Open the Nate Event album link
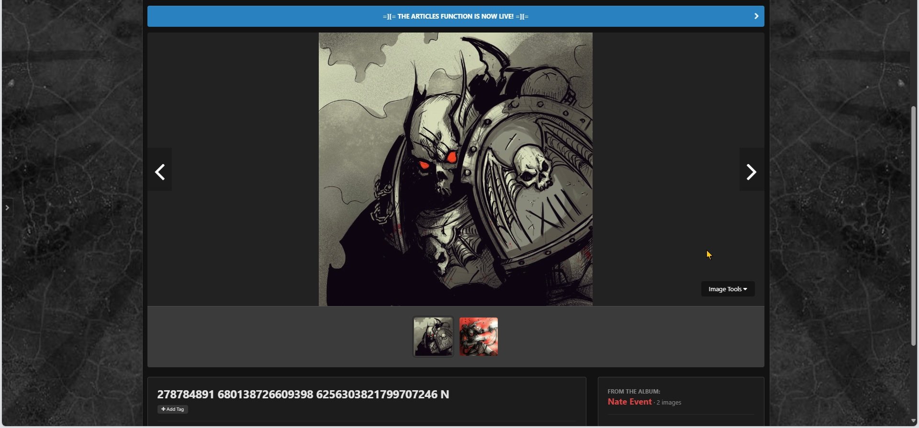Screen dimensions: 919x428 (x=629, y=402)
